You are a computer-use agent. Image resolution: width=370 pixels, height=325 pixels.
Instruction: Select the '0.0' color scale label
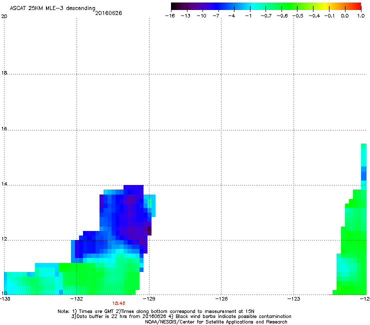point(345,16)
